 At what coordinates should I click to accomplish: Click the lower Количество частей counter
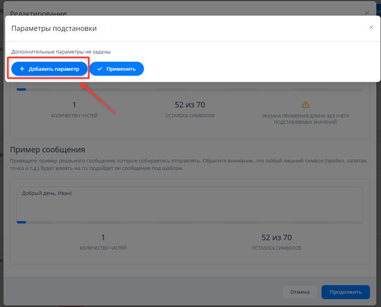point(103,242)
